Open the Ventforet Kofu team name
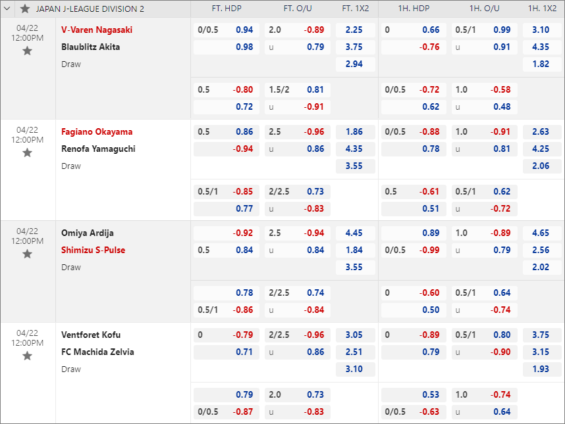This screenshot has height=424, width=565. [91, 335]
